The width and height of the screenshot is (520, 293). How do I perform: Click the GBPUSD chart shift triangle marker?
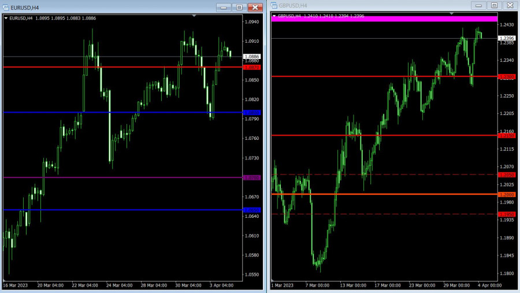pyautogui.click(x=452, y=13)
